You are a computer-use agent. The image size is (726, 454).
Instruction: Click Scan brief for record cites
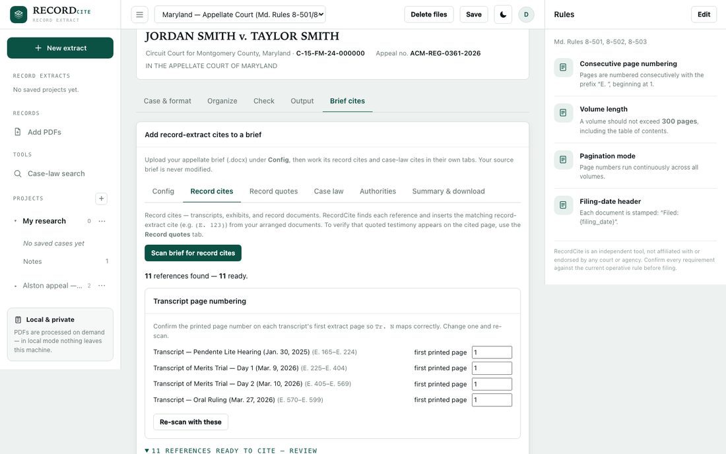(193, 253)
